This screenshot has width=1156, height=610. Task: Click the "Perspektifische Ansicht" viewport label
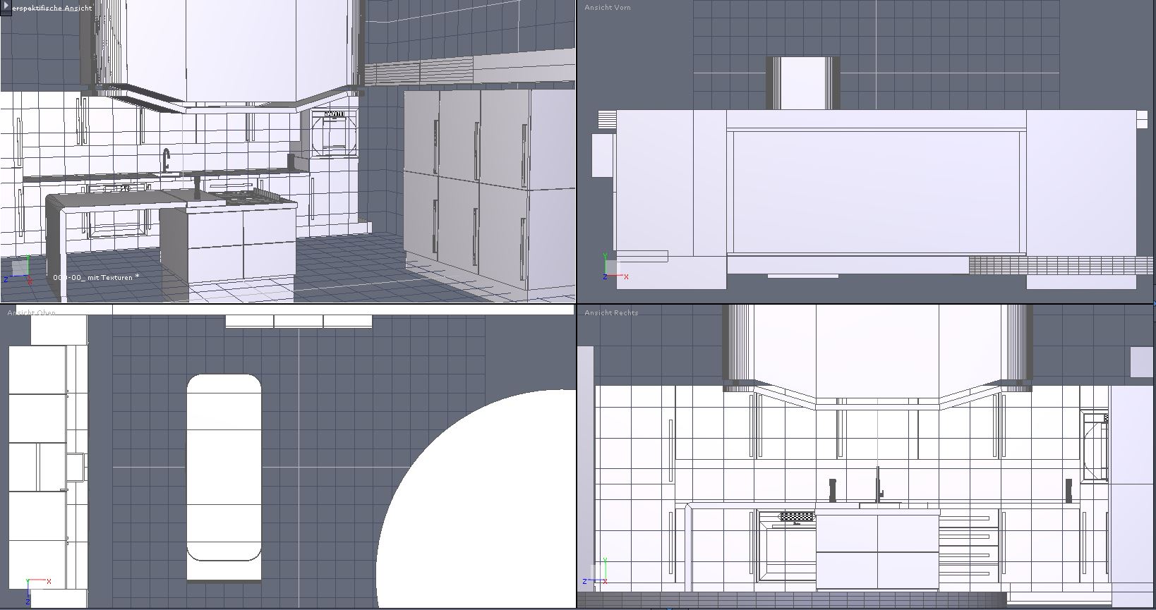(x=52, y=8)
